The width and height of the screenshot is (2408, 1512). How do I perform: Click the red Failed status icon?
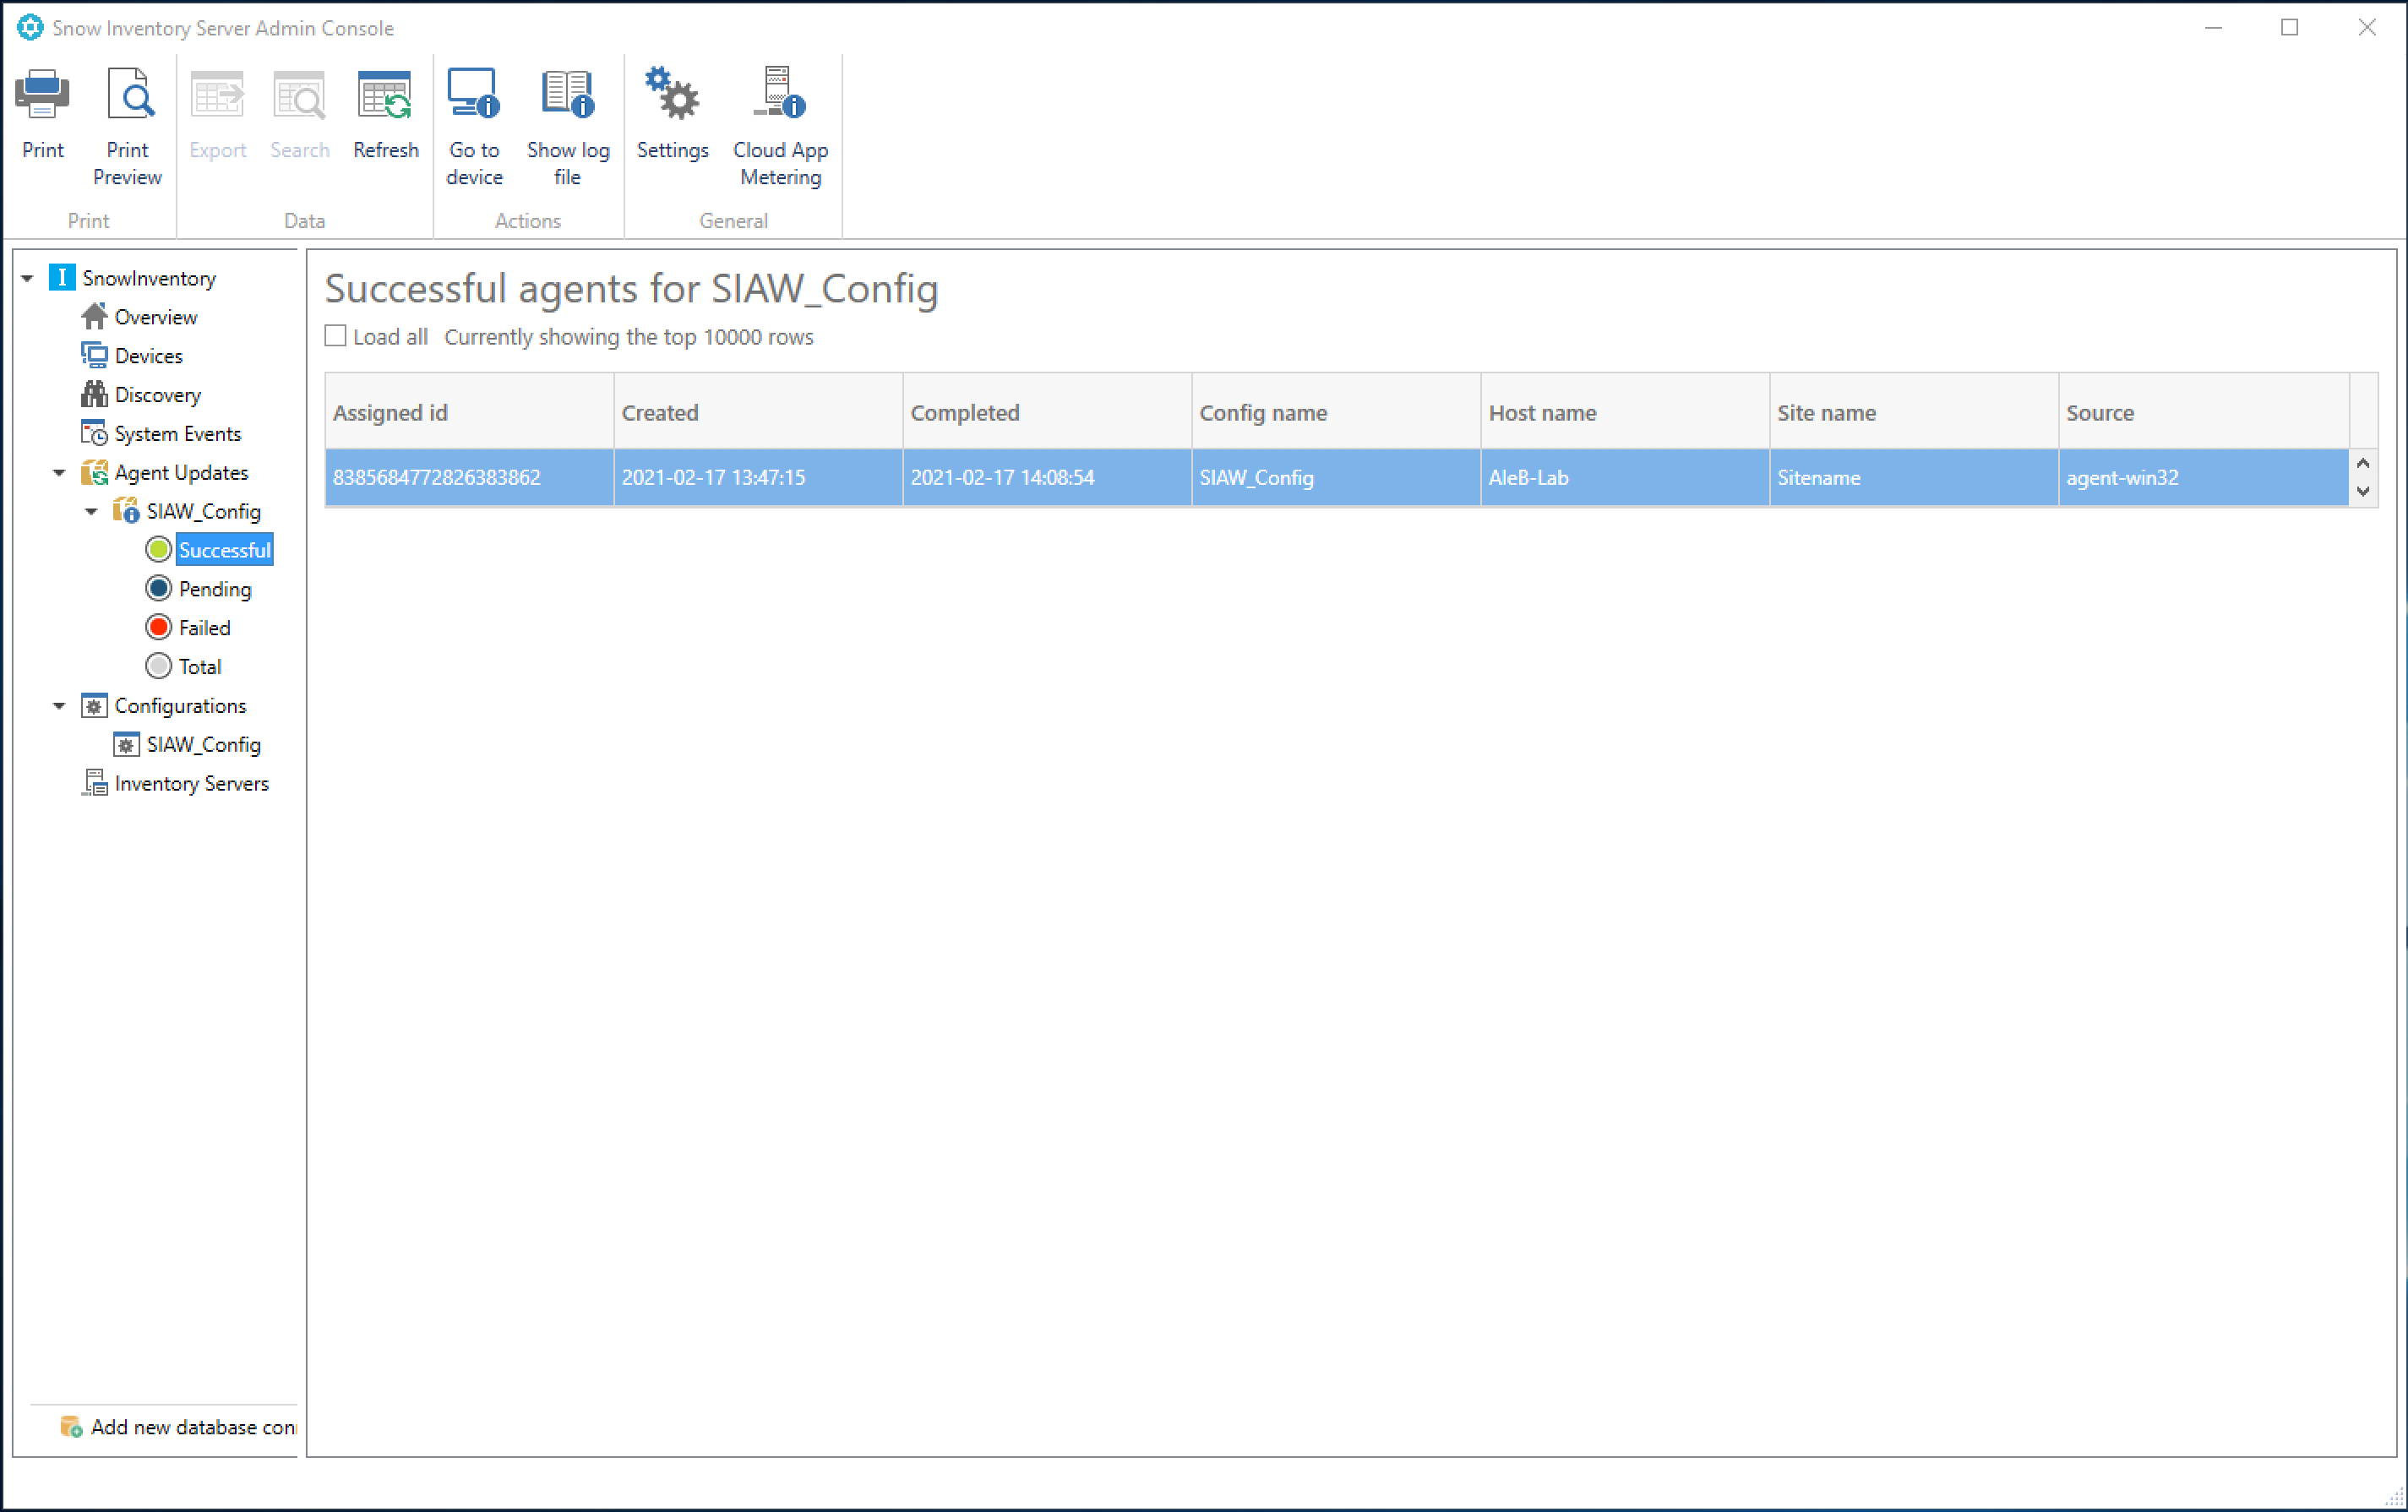pos(158,627)
